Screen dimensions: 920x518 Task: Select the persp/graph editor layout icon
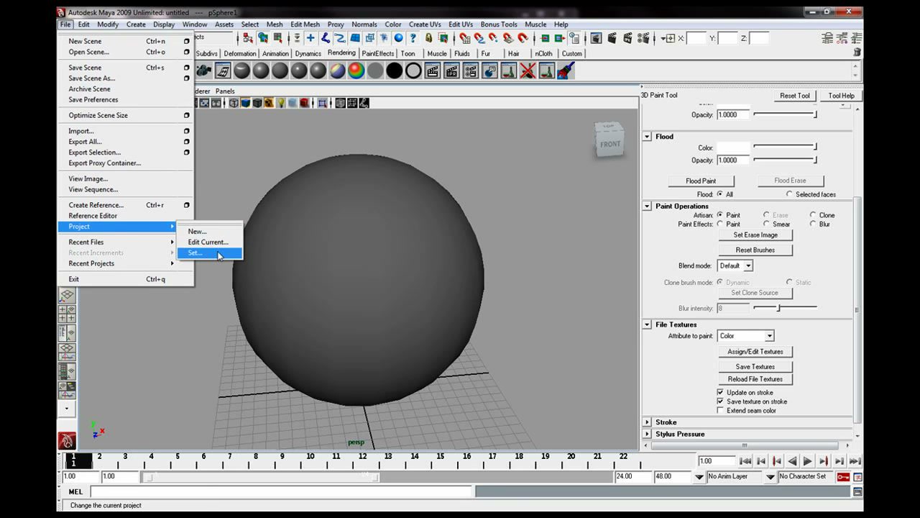[x=66, y=352]
